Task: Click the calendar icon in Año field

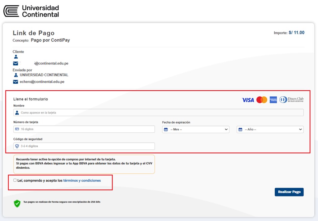Action: tap(240, 129)
